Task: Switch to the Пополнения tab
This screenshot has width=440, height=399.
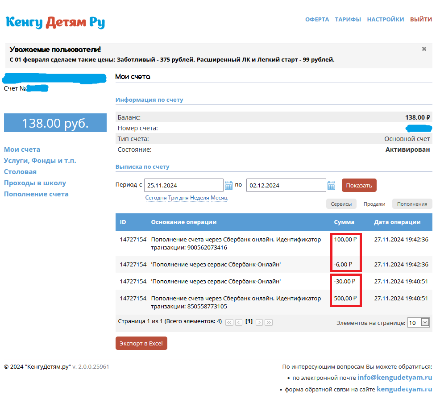Action: tap(412, 204)
